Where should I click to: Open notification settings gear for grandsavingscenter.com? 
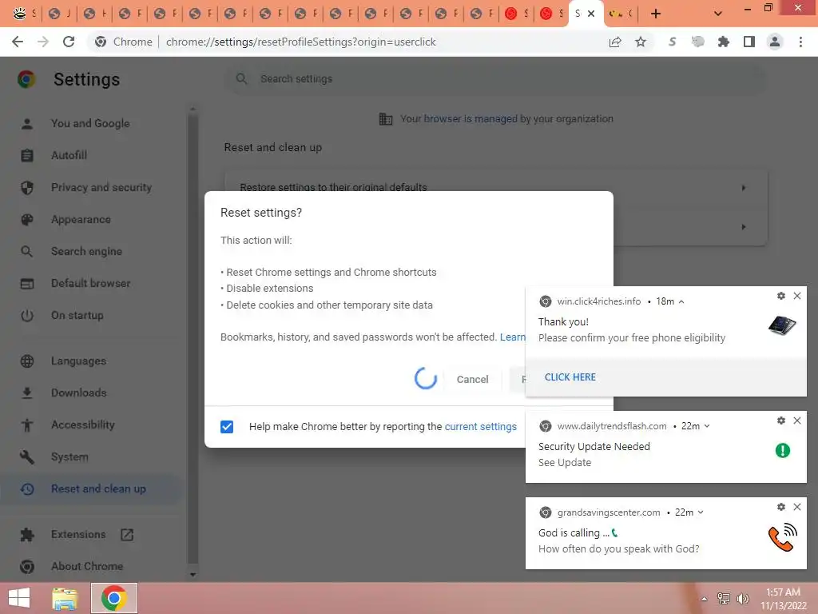(781, 507)
